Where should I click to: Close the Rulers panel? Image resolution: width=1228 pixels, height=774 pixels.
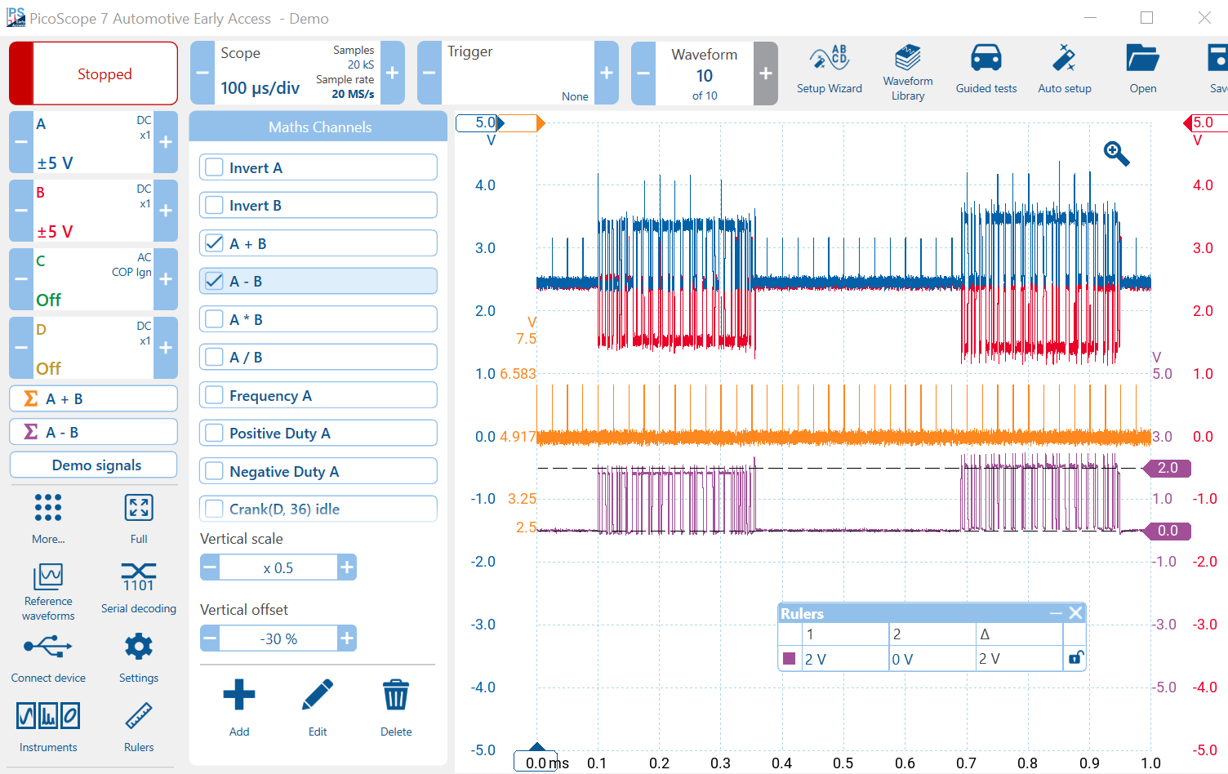(x=1075, y=613)
